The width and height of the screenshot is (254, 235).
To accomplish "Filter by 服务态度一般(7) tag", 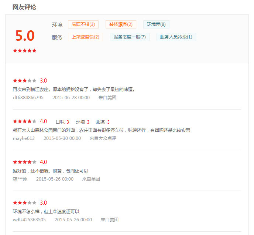I will (130, 37).
